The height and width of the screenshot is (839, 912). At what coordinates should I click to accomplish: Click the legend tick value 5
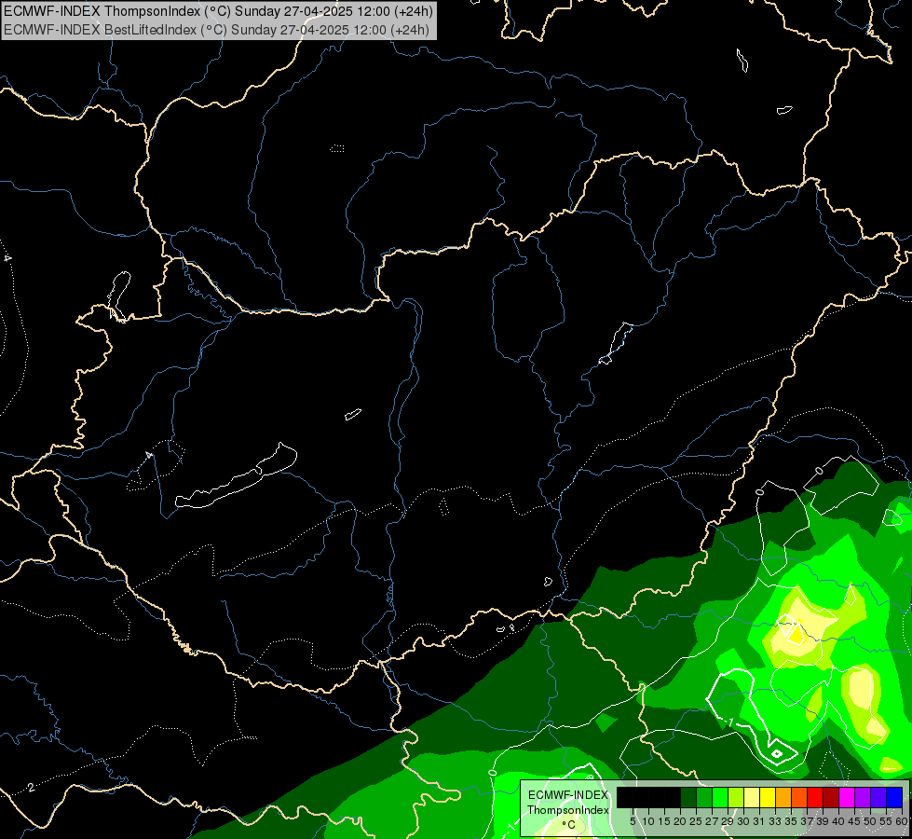(x=633, y=821)
